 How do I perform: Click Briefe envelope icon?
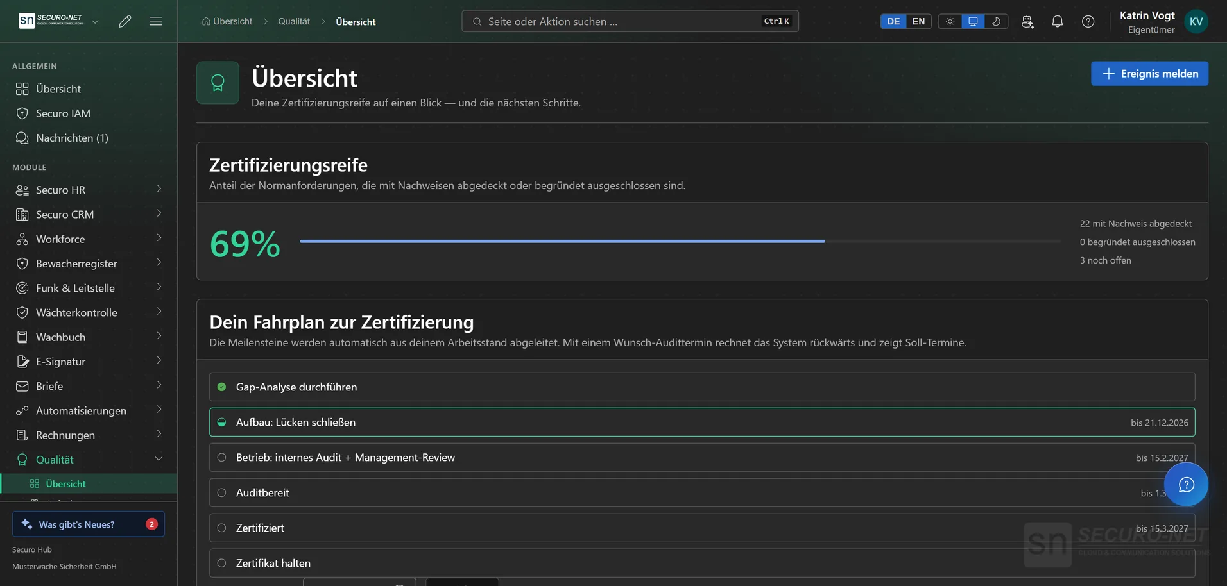pyautogui.click(x=22, y=386)
